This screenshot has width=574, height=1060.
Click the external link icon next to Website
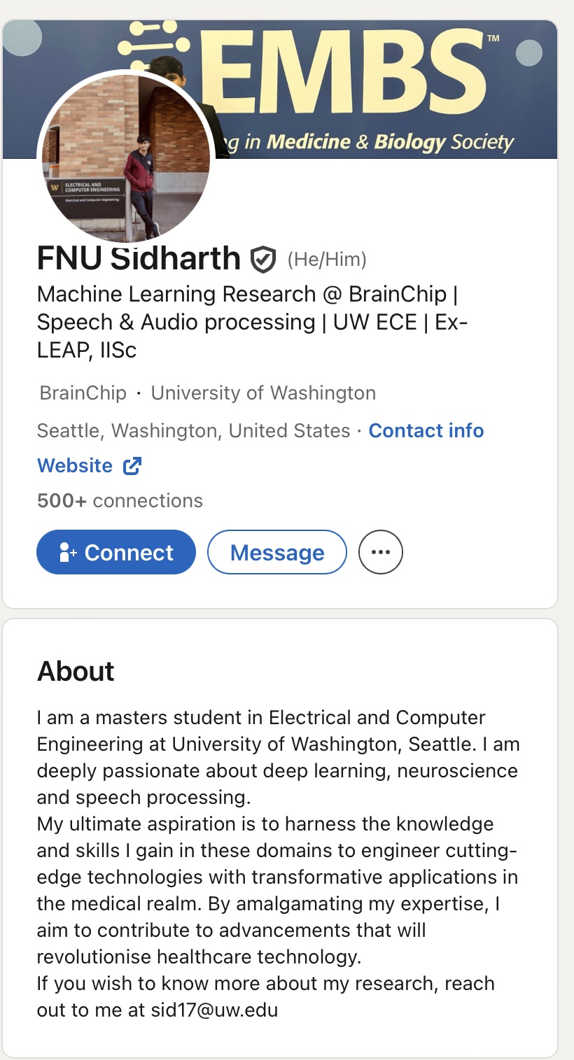[x=132, y=466]
